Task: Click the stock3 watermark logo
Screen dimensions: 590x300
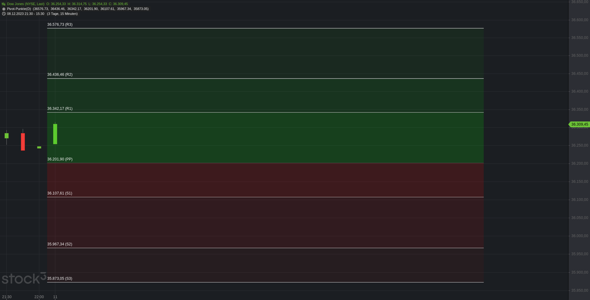Action: pyautogui.click(x=24, y=278)
